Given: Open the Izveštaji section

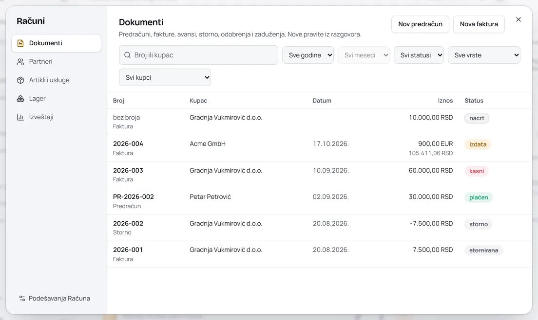Looking at the screenshot, I should click(x=56, y=117).
